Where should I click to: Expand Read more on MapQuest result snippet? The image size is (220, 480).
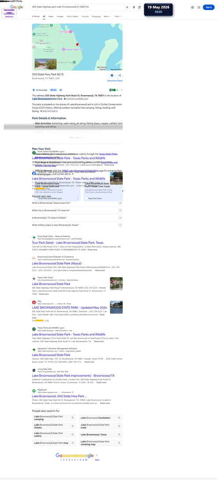coord(105,403)
